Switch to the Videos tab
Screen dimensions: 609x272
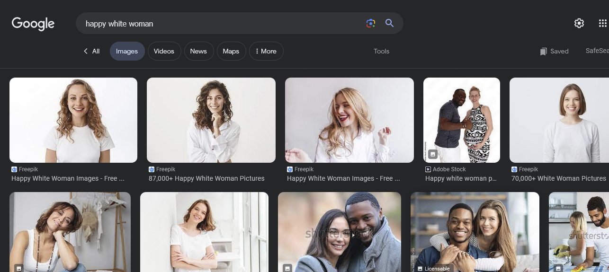(x=164, y=51)
